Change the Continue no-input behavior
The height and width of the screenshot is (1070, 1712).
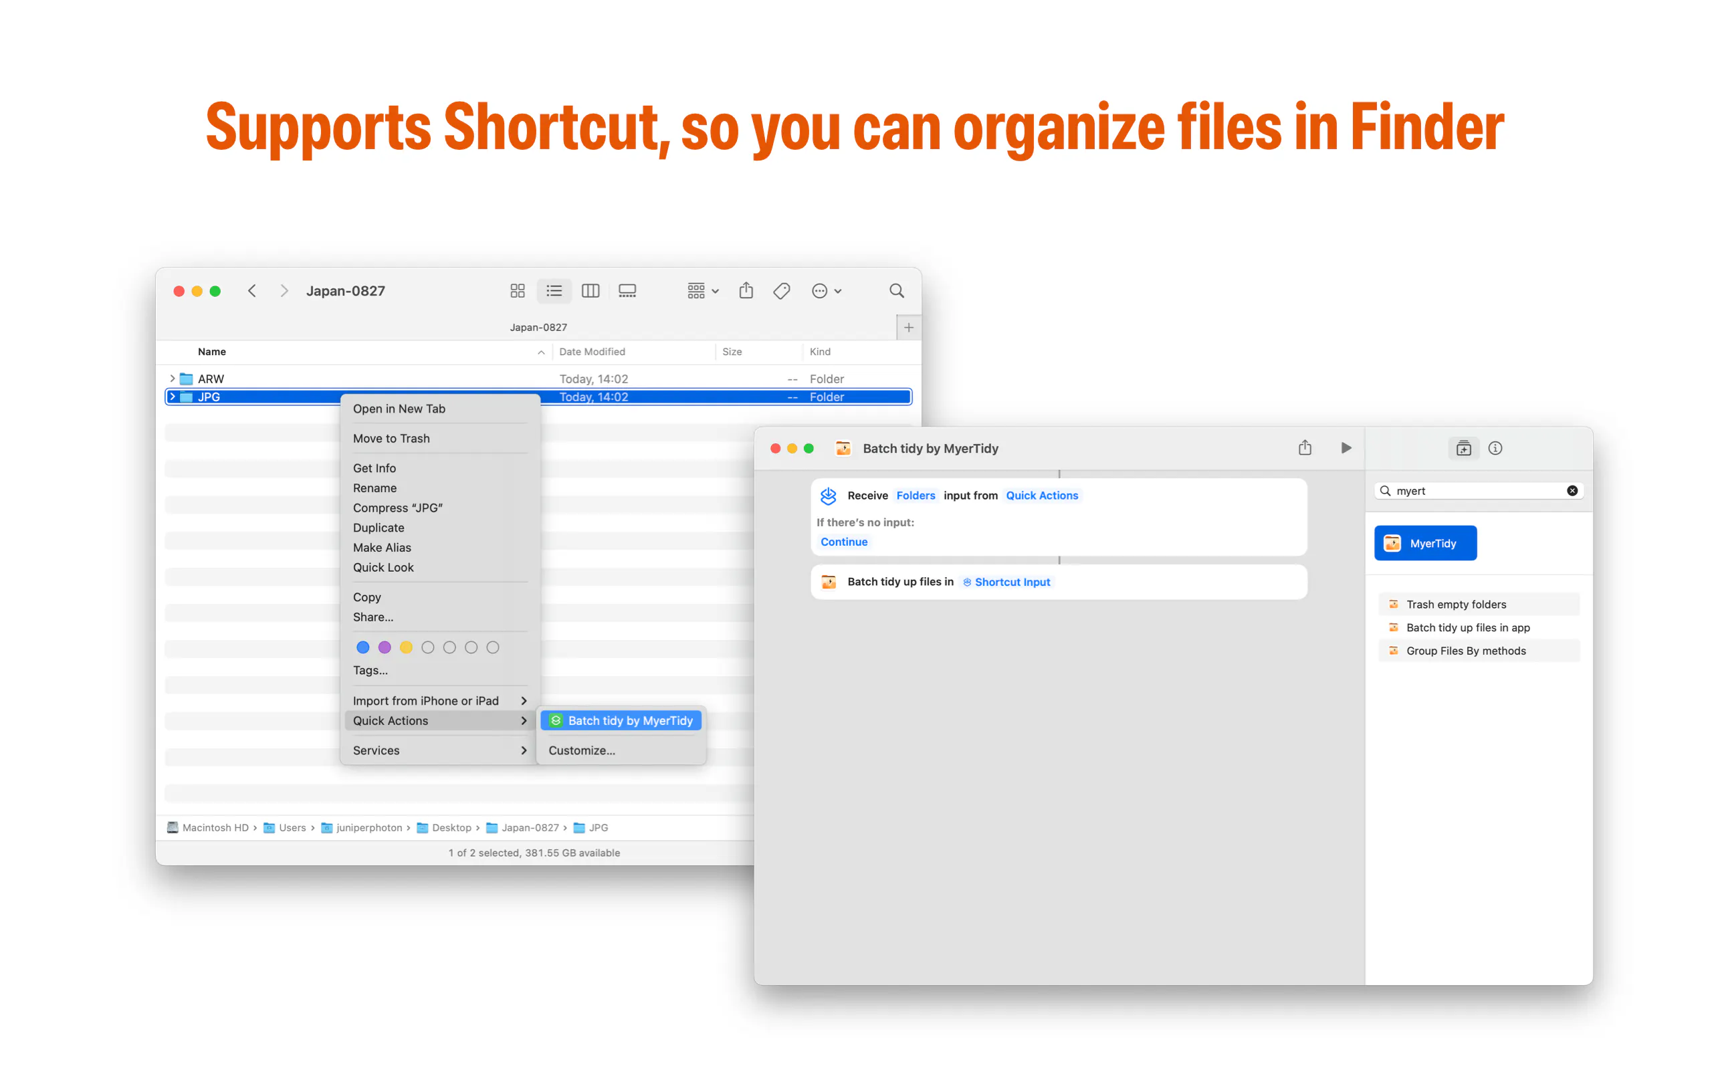tap(843, 542)
